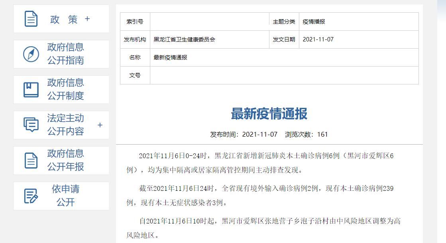This screenshot has height=243, width=446.
Task: Click the 浏览次数 view count text
Action: [306, 134]
